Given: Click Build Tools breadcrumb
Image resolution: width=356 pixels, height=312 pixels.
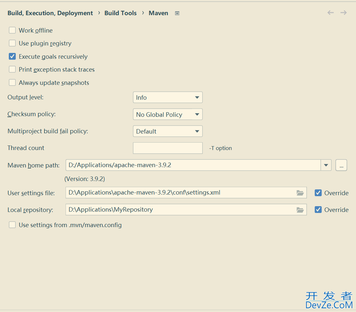Looking at the screenshot, I should 120,13.
